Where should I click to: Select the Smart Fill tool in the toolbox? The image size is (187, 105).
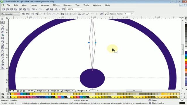(x=2, y=35)
